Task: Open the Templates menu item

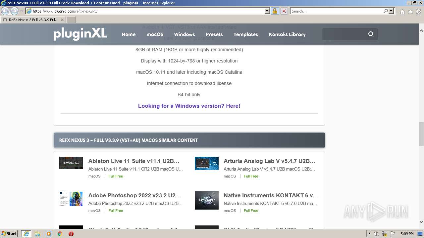Action: [x=245, y=34]
